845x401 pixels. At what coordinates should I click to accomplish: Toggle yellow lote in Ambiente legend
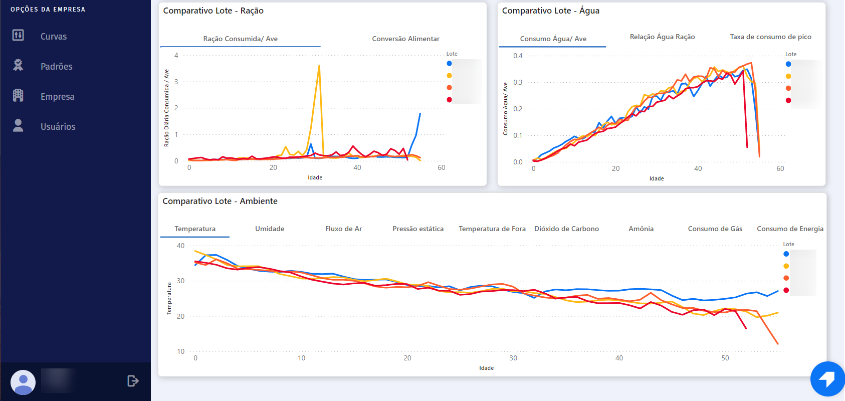pos(786,266)
